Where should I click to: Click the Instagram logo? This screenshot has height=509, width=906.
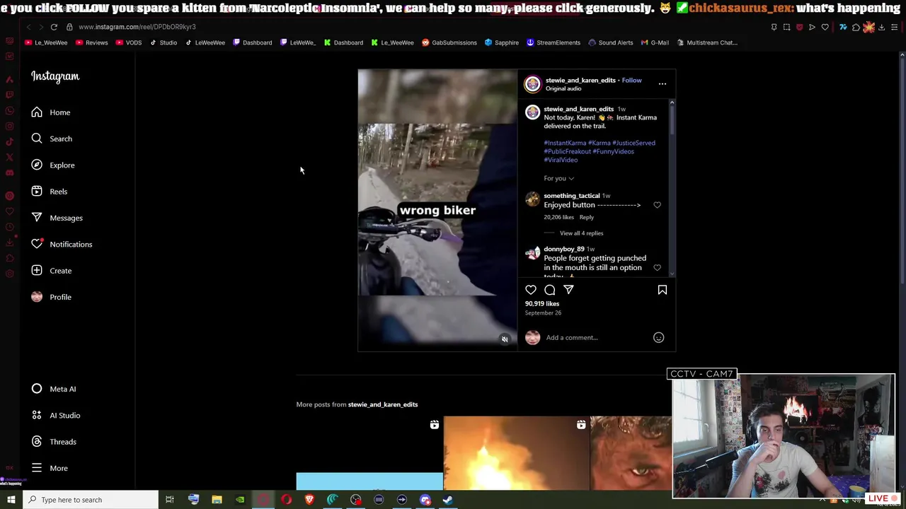[x=55, y=76]
